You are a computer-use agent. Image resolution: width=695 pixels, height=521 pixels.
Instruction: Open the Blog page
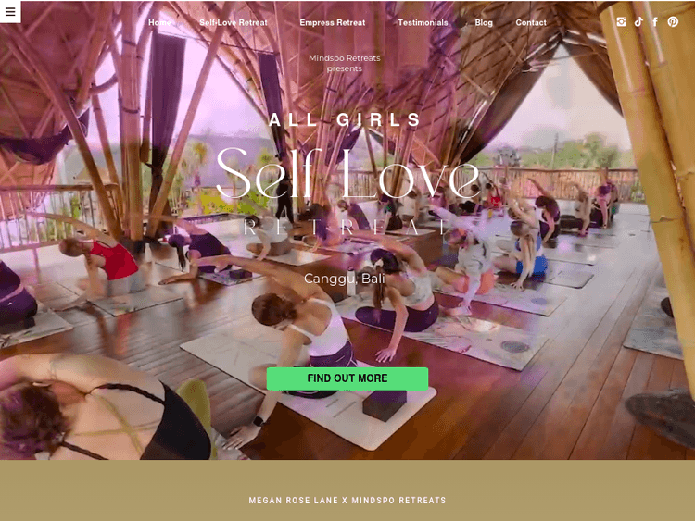click(x=484, y=22)
